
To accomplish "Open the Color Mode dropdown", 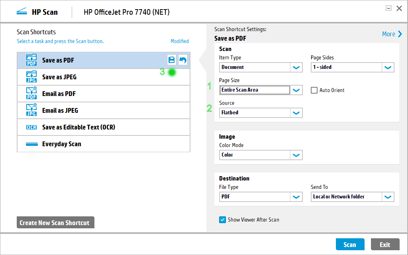I will [x=296, y=155].
